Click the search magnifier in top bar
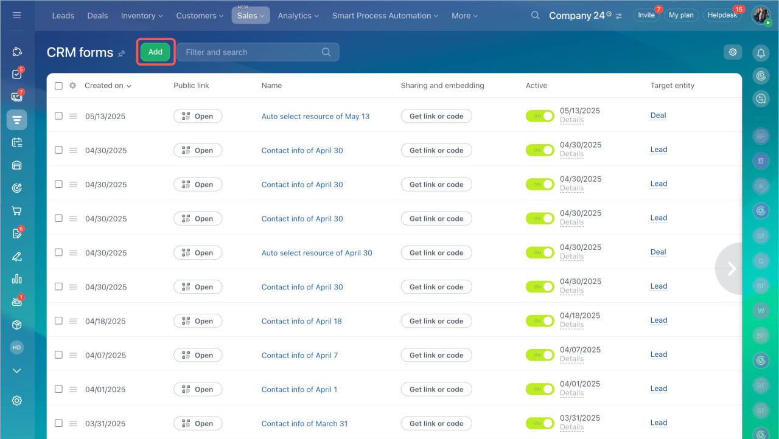The height and width of the screenshot is (439, 779). 535,15
